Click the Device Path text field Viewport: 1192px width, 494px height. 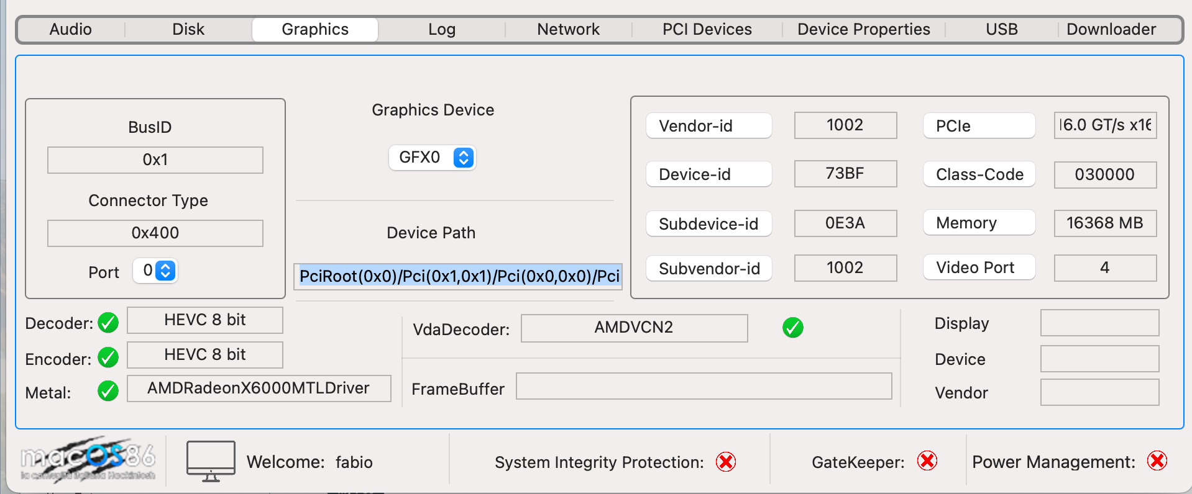pos(458,276)
